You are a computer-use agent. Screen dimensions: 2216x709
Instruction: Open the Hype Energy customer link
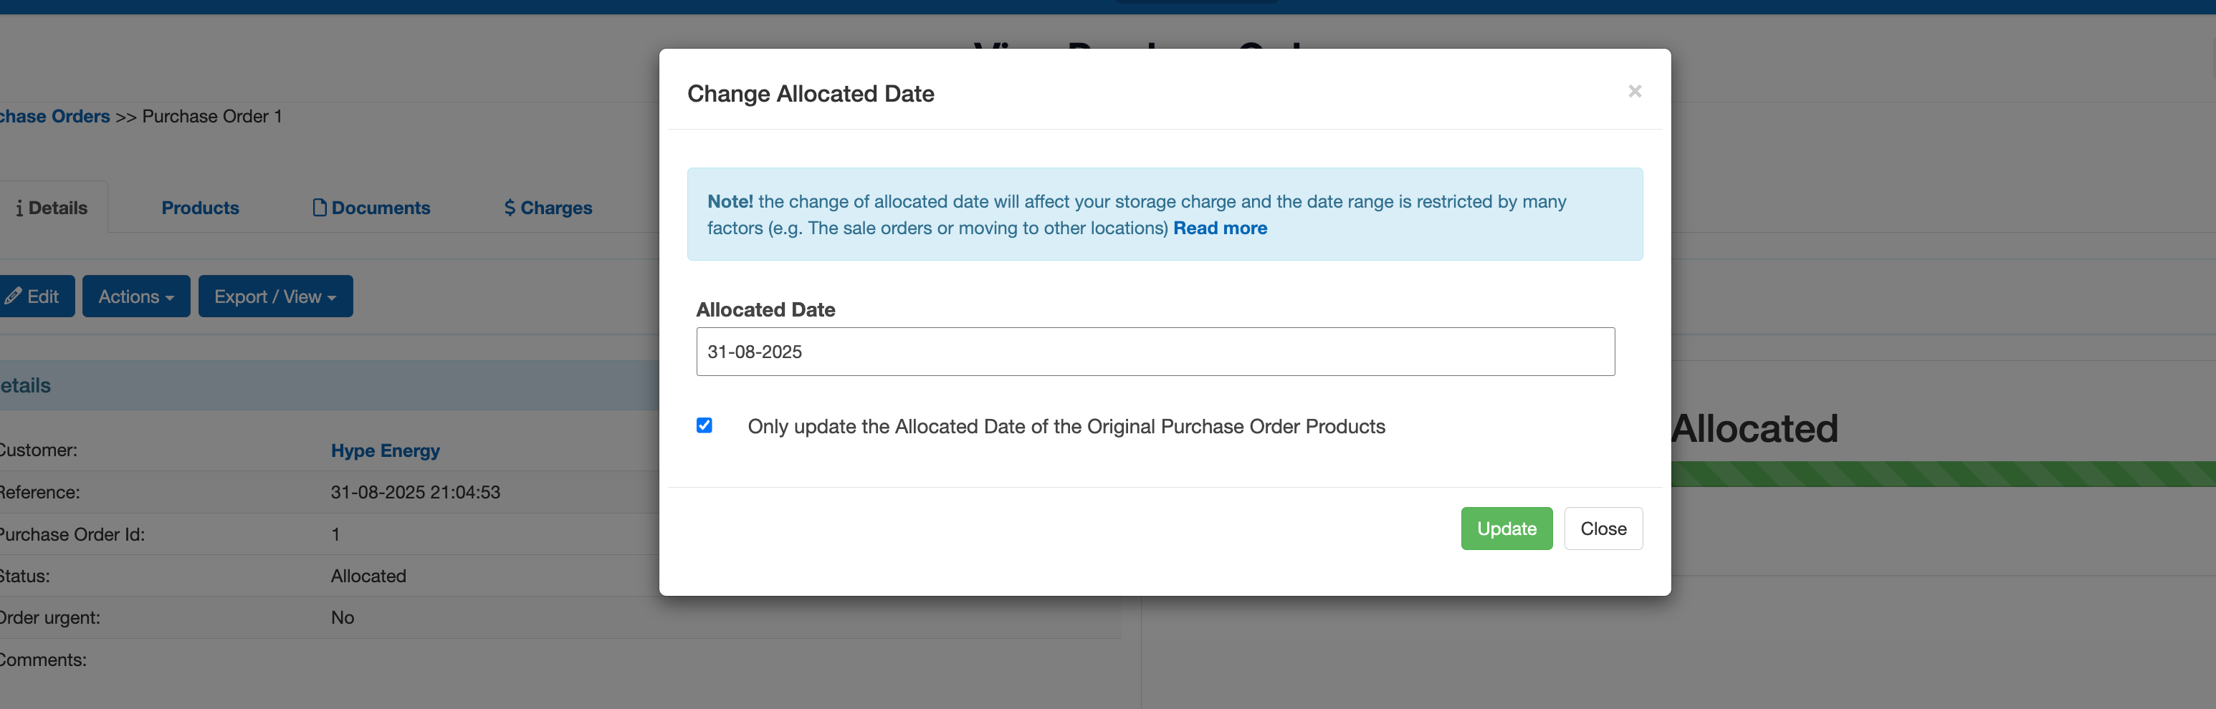click(385, 450)
